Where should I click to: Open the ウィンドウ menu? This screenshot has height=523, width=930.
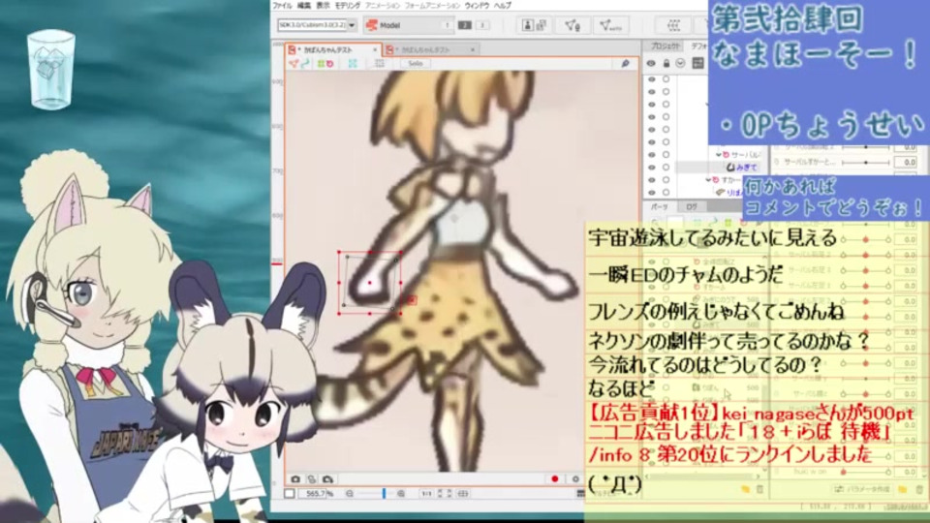[477, 6]
